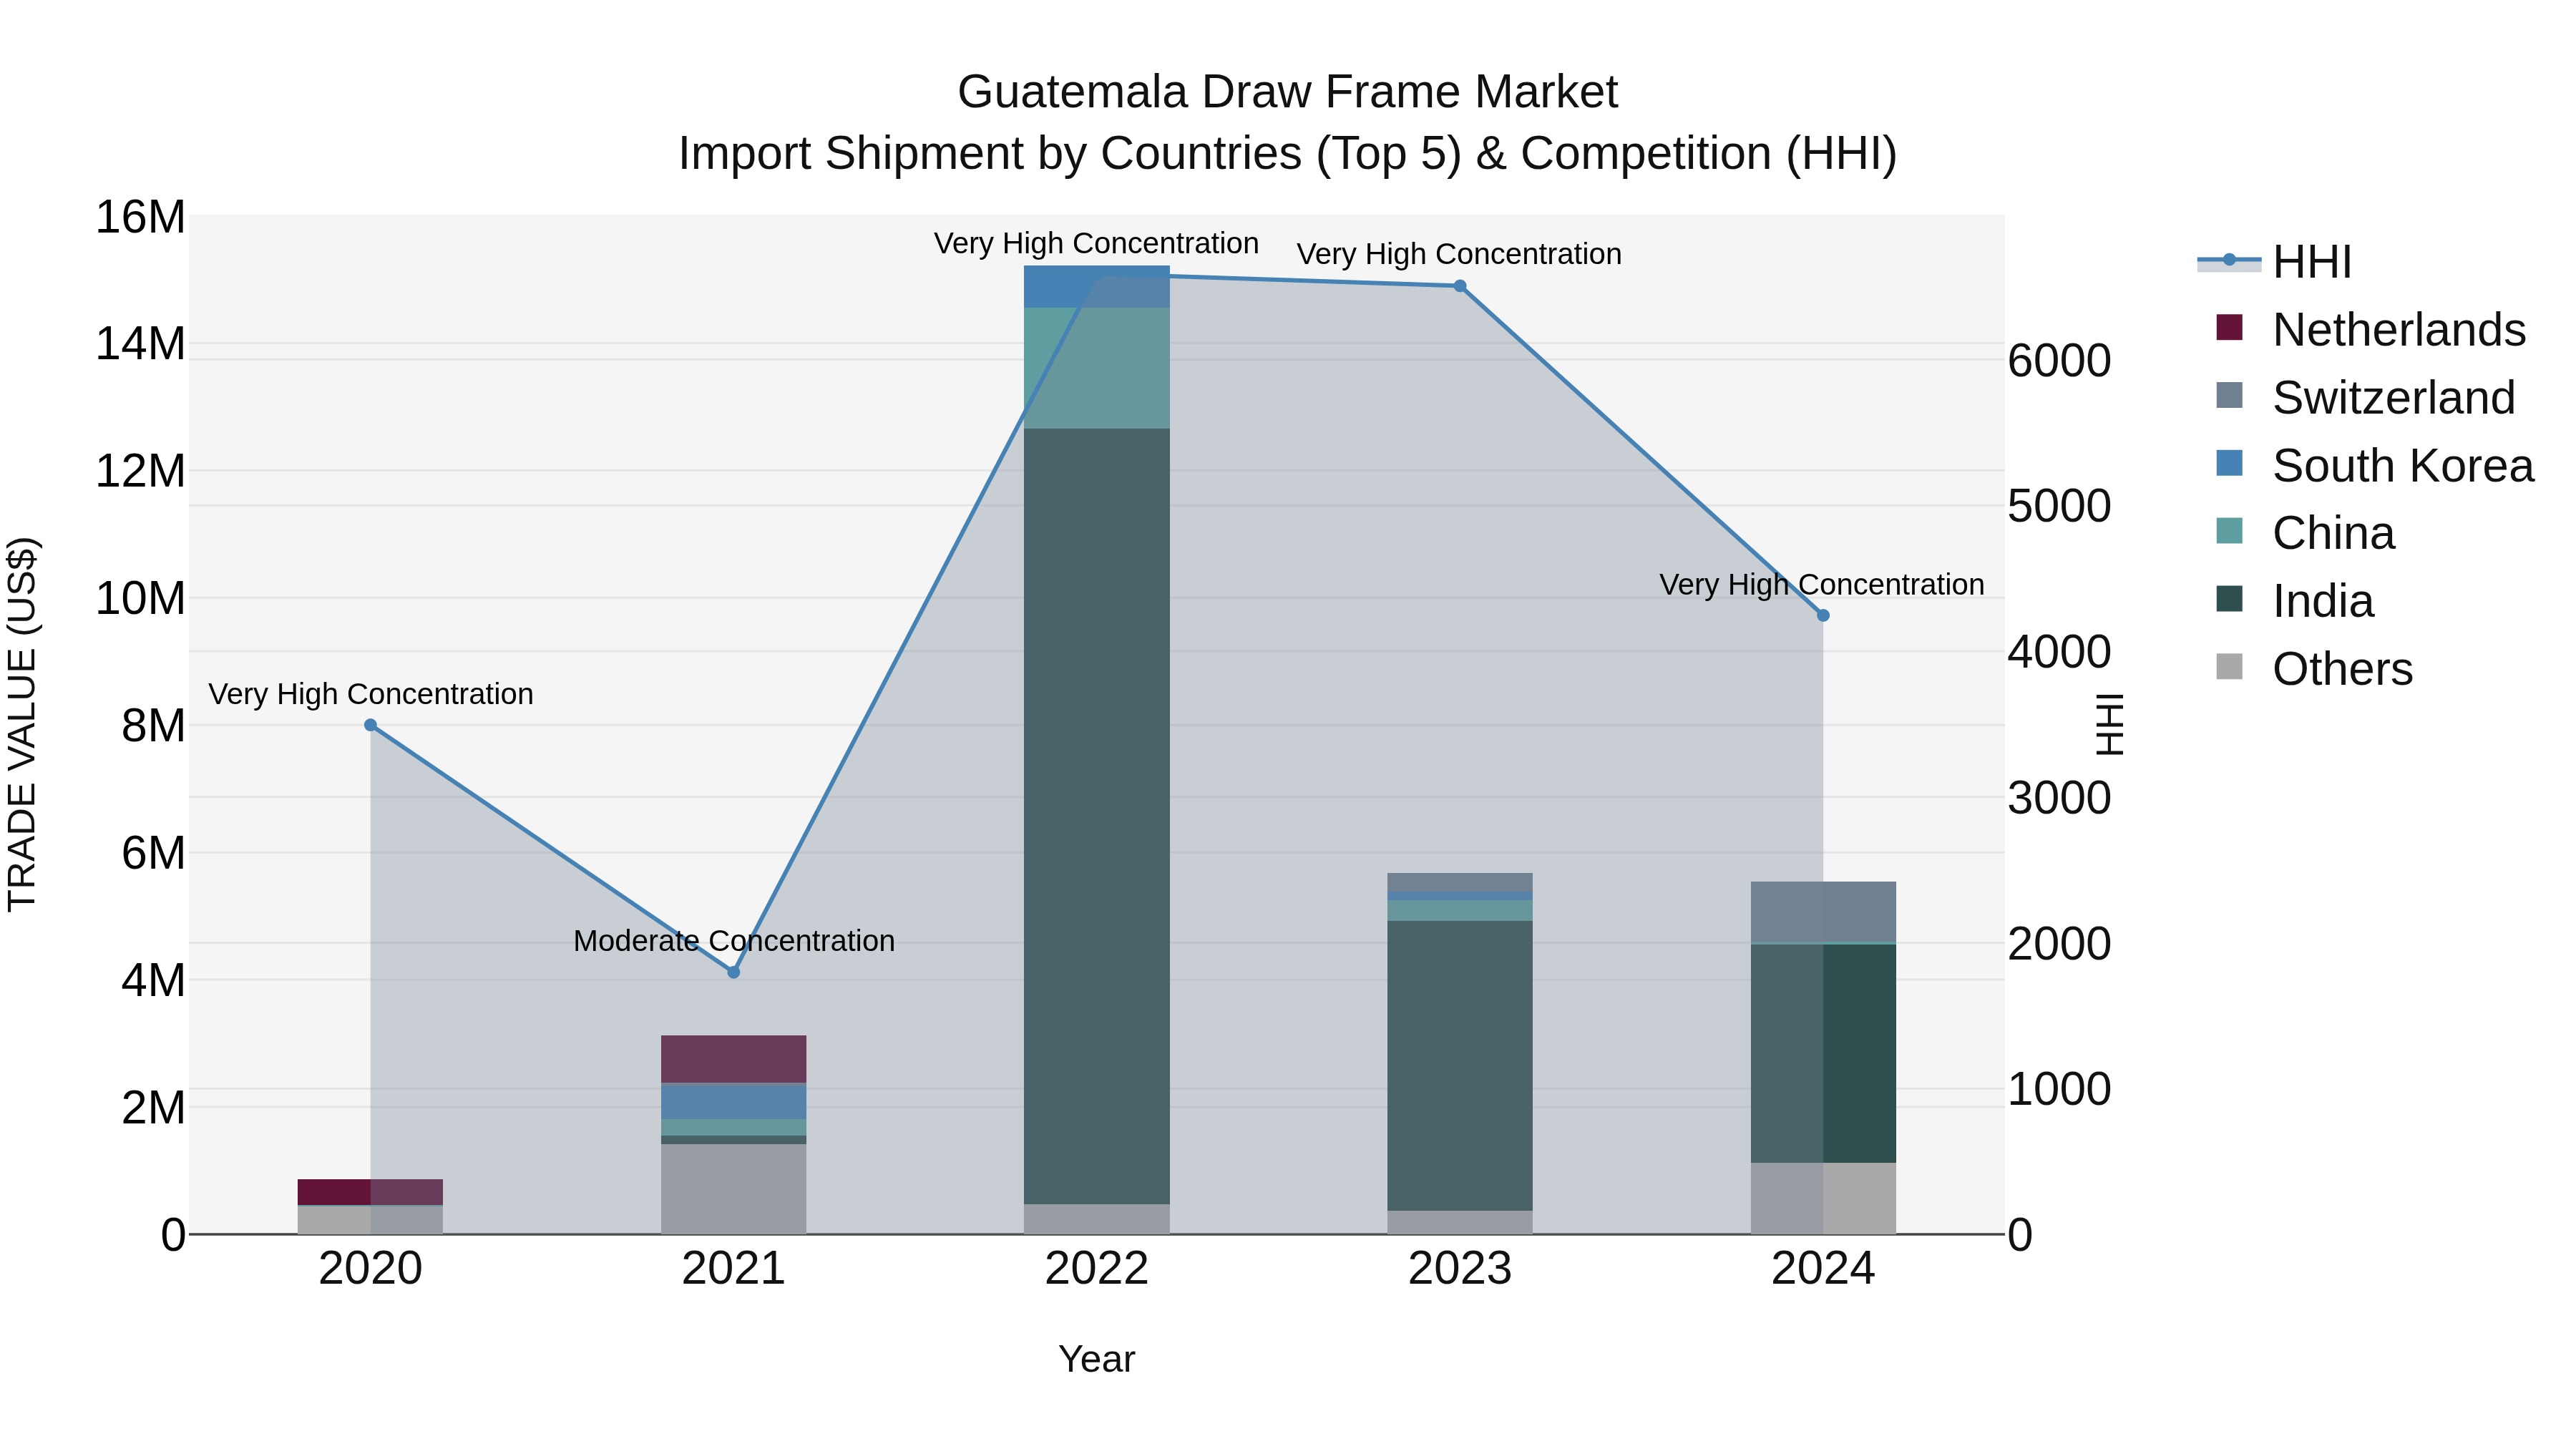This screenshot has width=2576, height=1449.
Task: Click the 6000 right axis tick label
Action: 2060,361
